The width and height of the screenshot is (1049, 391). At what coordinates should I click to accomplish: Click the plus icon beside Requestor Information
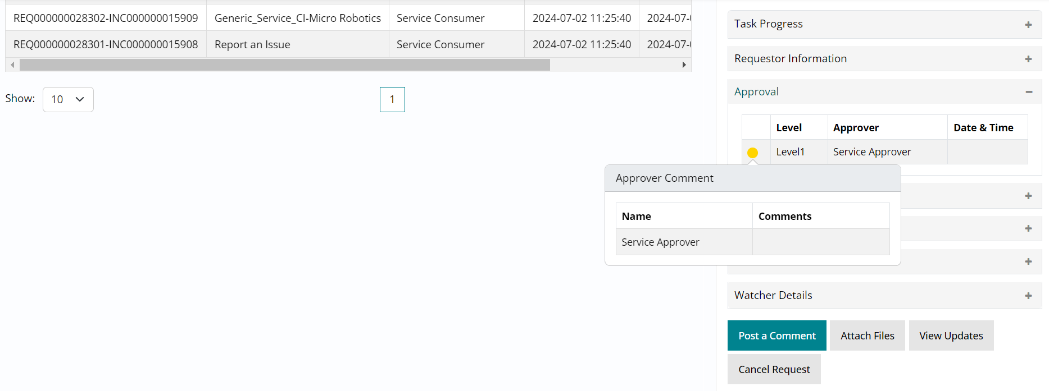pyautogui.click(x=1028, y=59)
